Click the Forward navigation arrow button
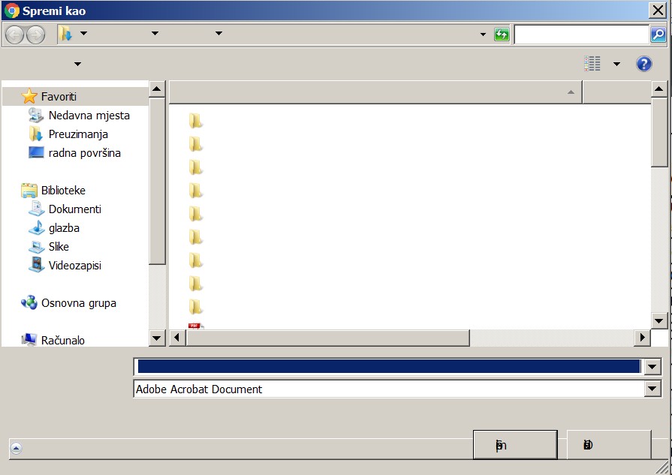 [35, 35]
